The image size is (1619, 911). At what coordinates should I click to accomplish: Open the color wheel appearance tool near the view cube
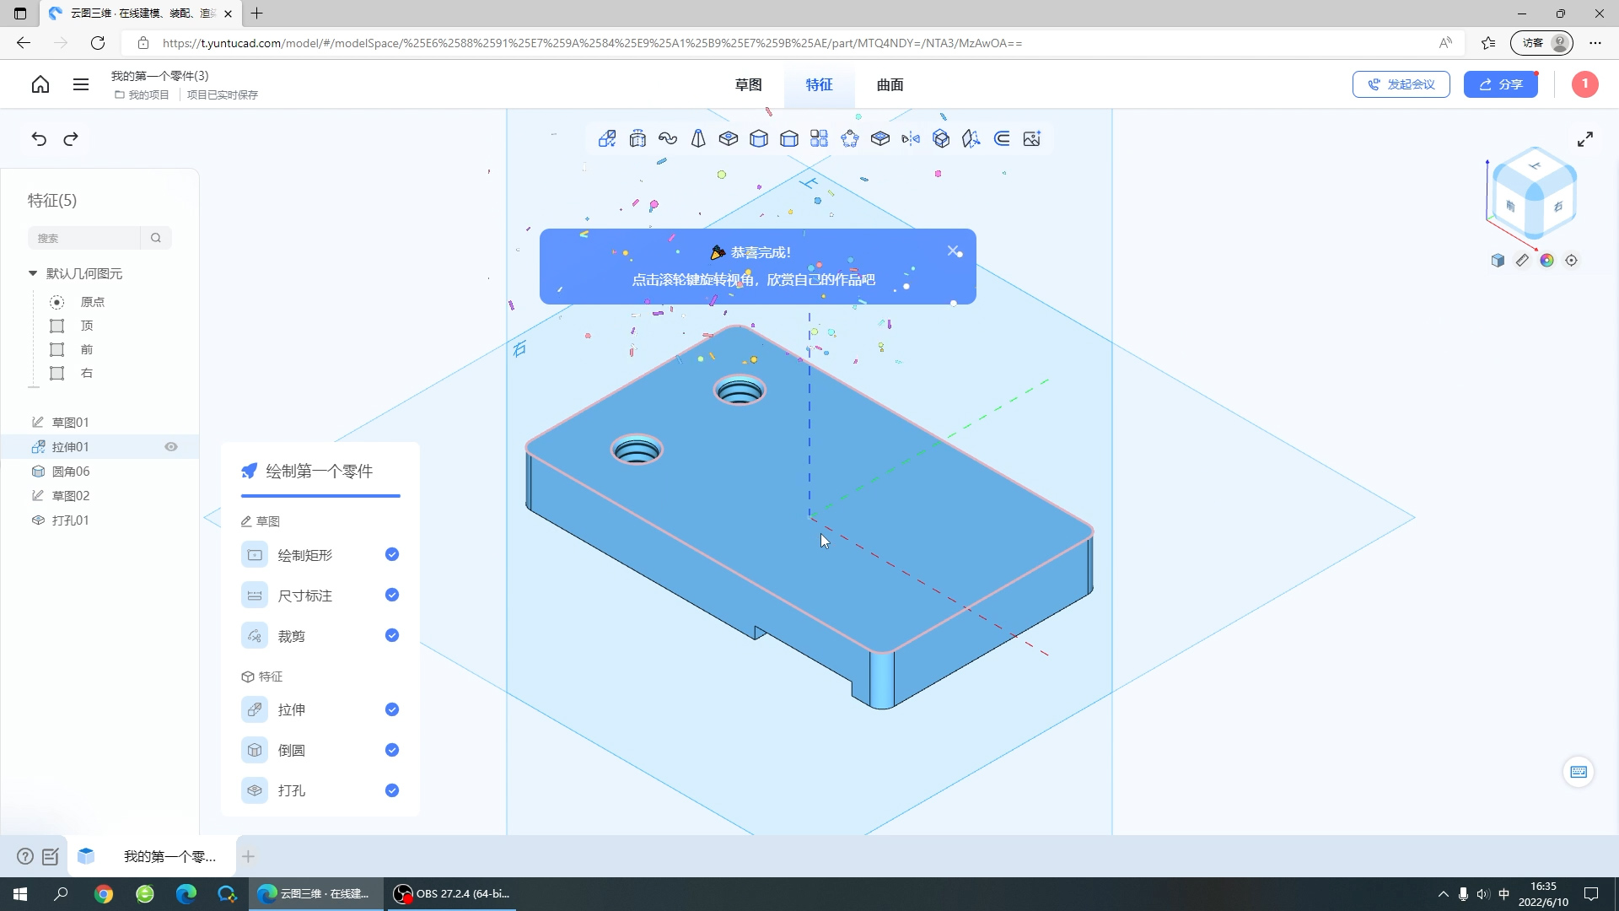point(1547,261)
